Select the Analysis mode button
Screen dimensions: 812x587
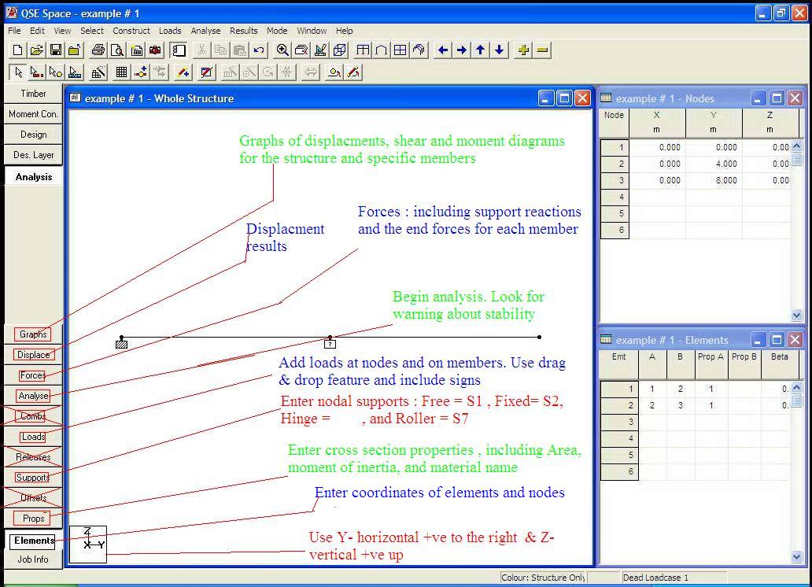coord(33,177)
